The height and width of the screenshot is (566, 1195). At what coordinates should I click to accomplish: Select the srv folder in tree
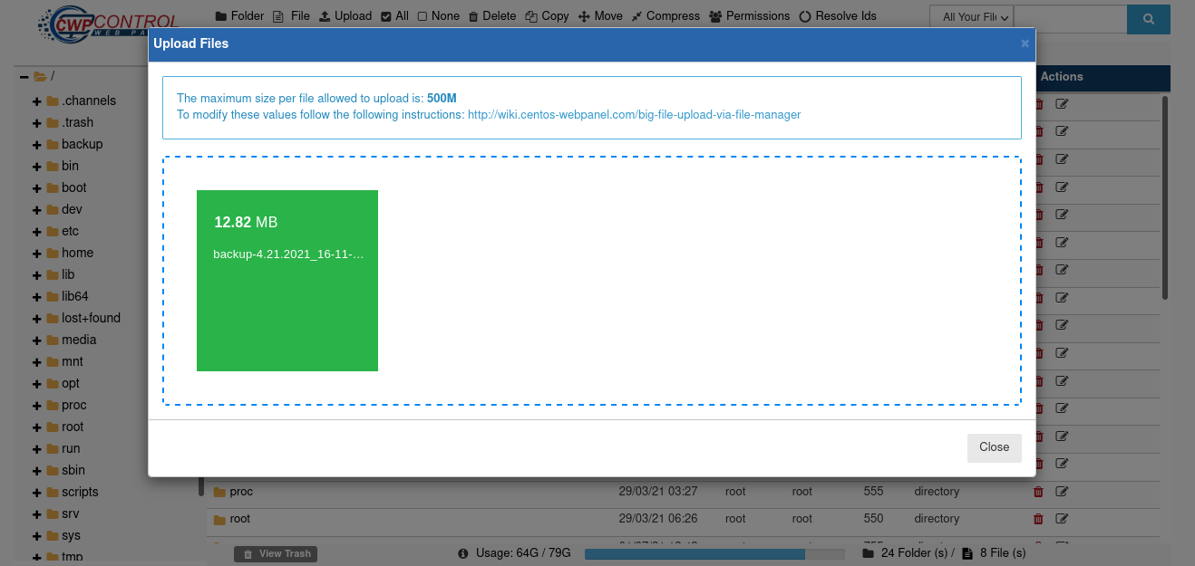click(x=71, y=513)
